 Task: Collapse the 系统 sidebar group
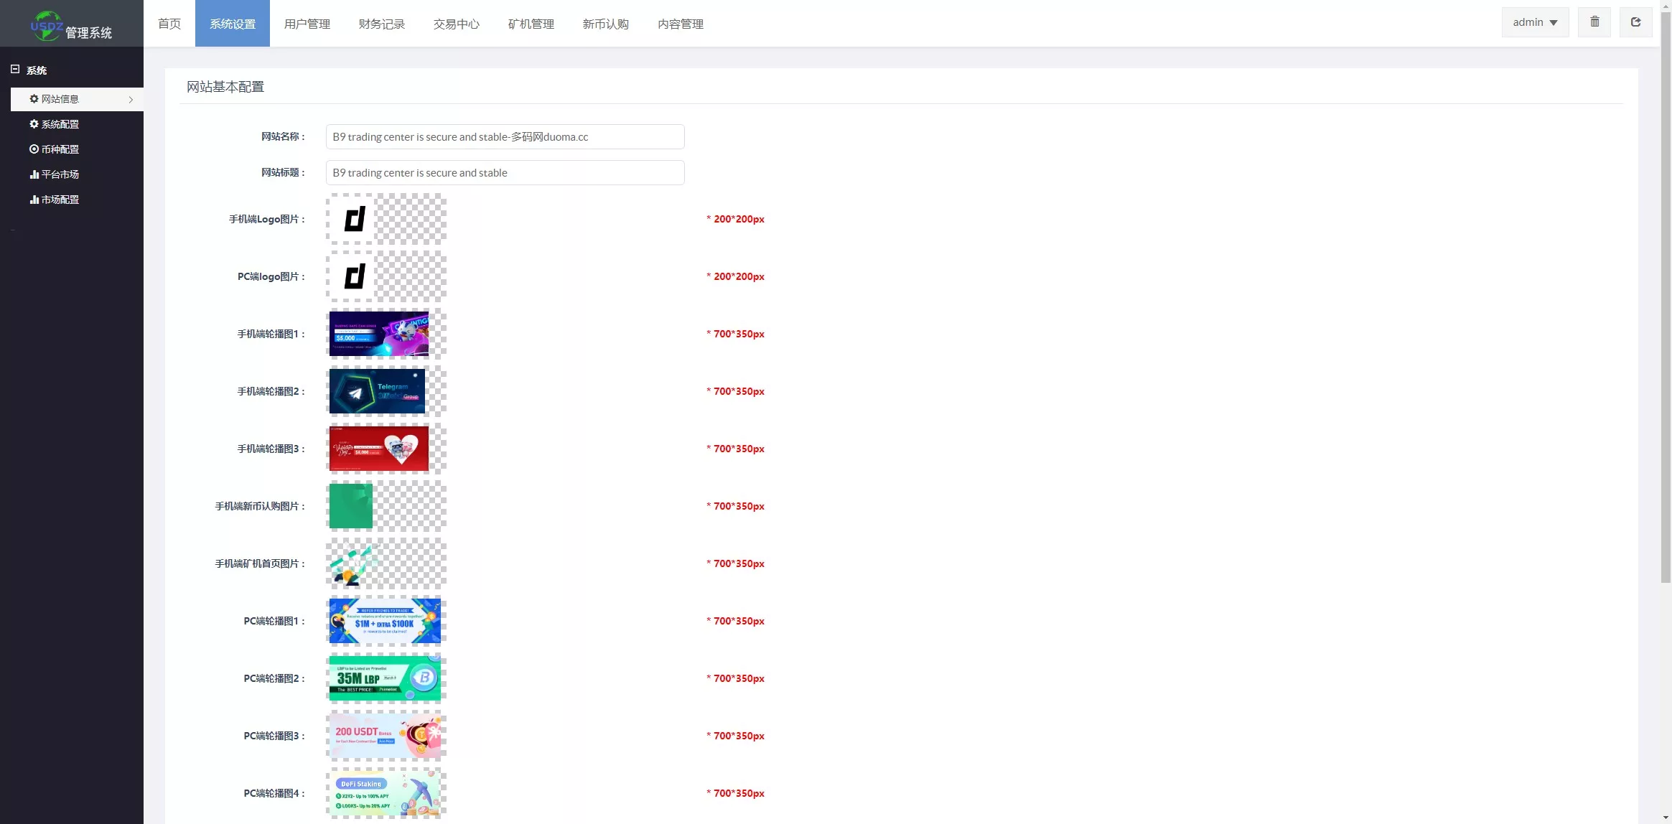pyautogui.click(x=15, y=70)
